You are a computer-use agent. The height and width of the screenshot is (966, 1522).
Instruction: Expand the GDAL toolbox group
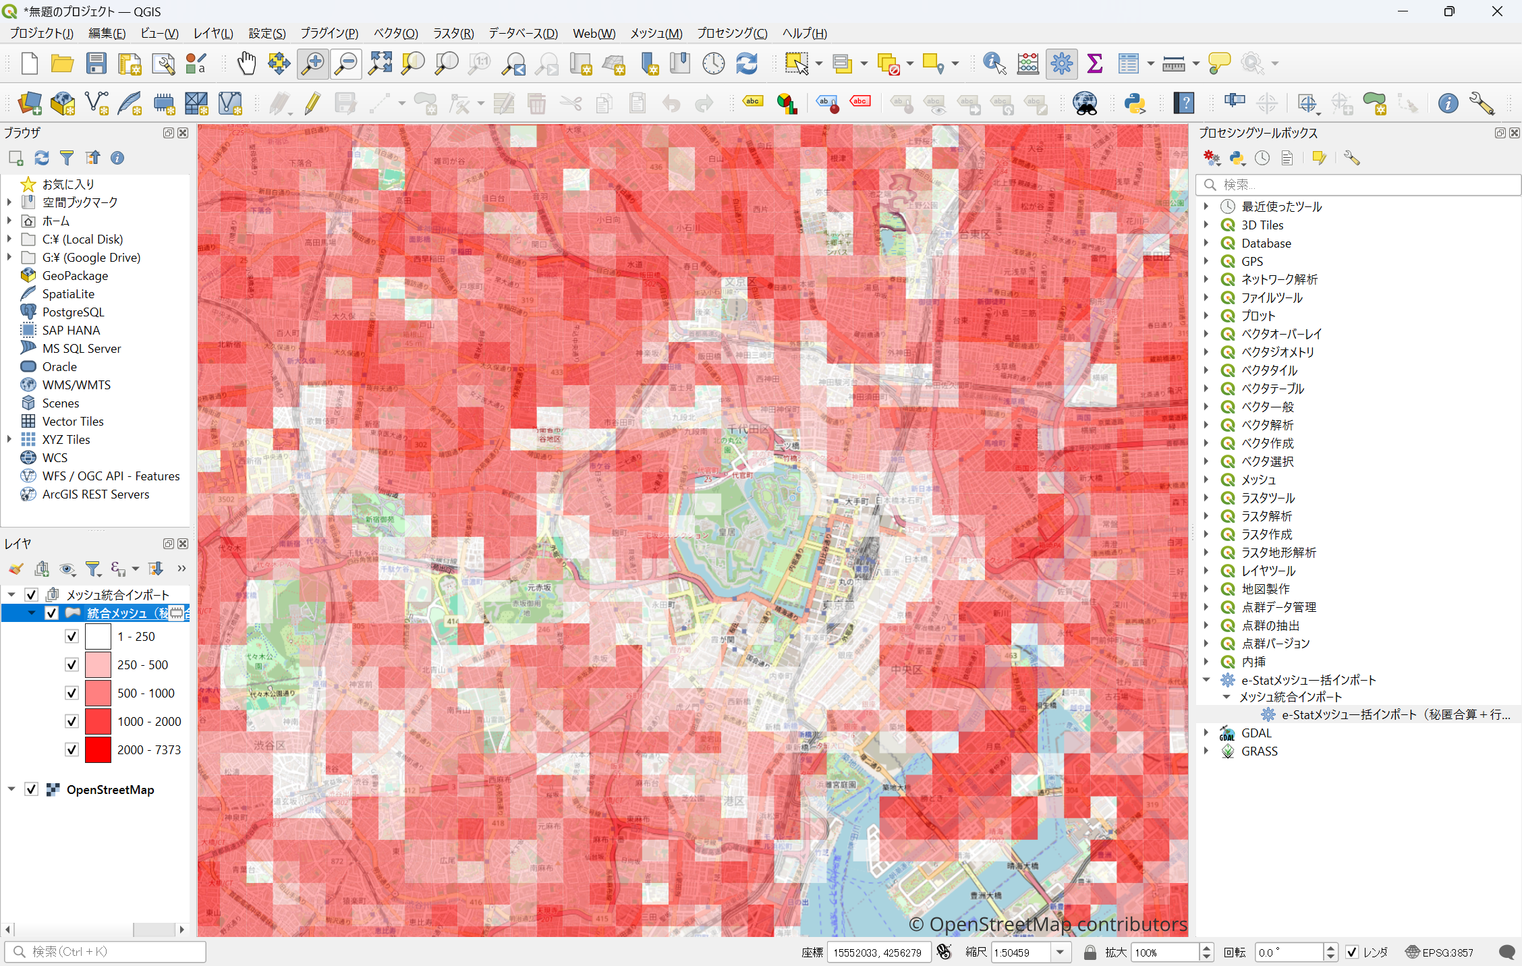tap(1206, 733)
